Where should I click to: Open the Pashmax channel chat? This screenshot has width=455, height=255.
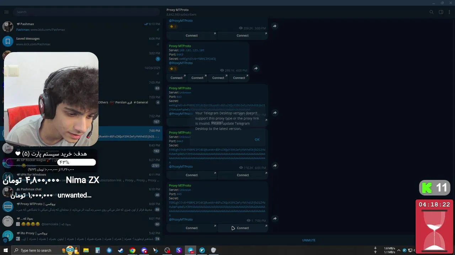coord(81,27)
